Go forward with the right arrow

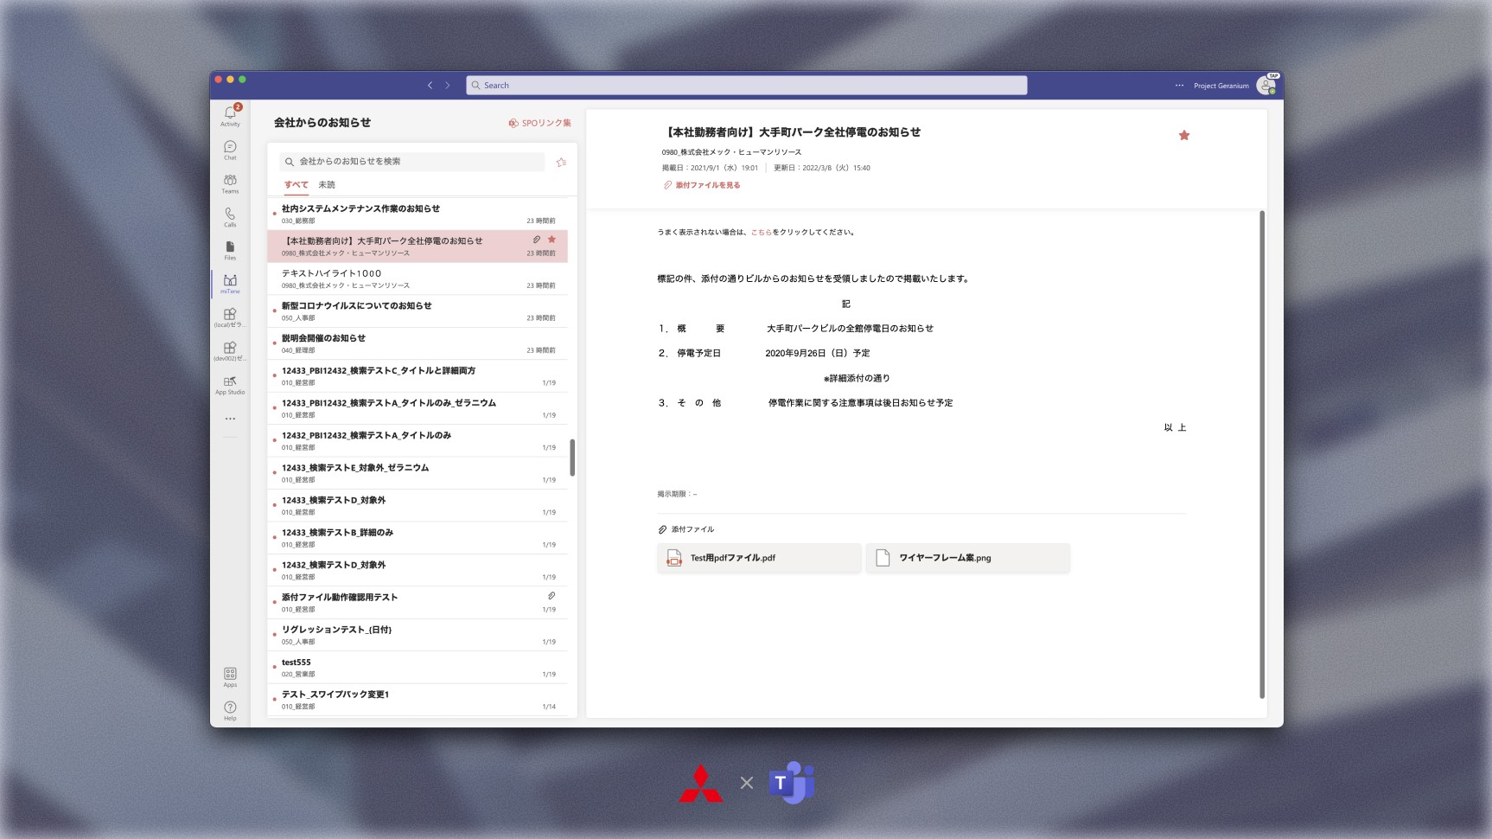pyautogui.click(x=448, y=85)
